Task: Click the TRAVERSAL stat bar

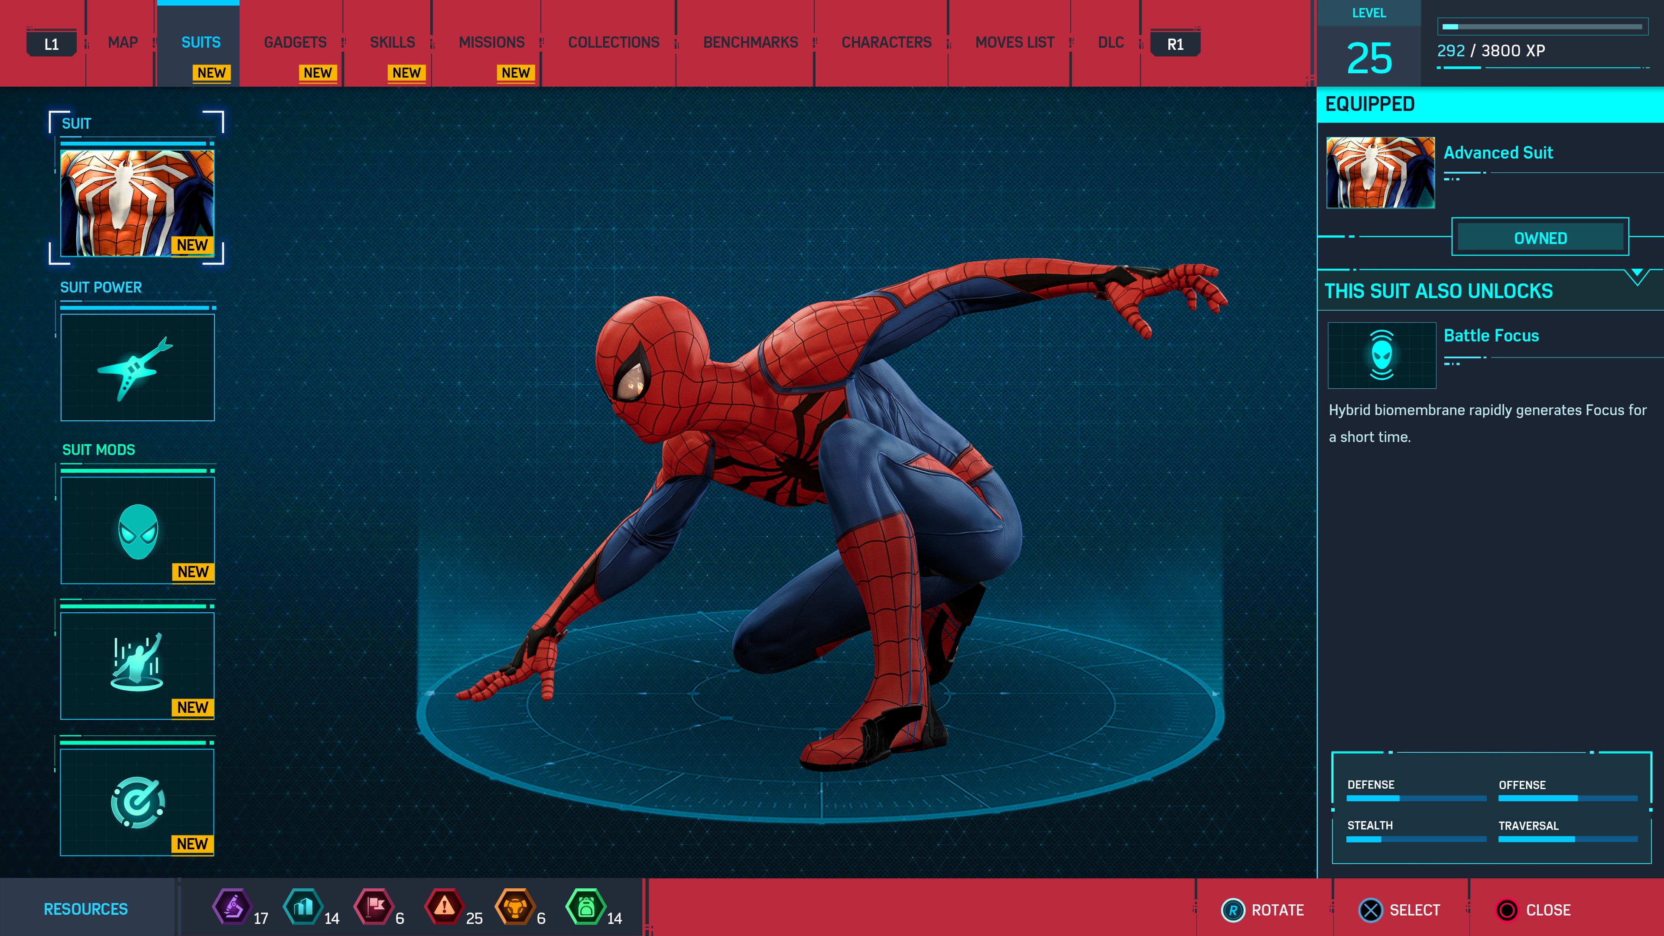Action: 1568,839
